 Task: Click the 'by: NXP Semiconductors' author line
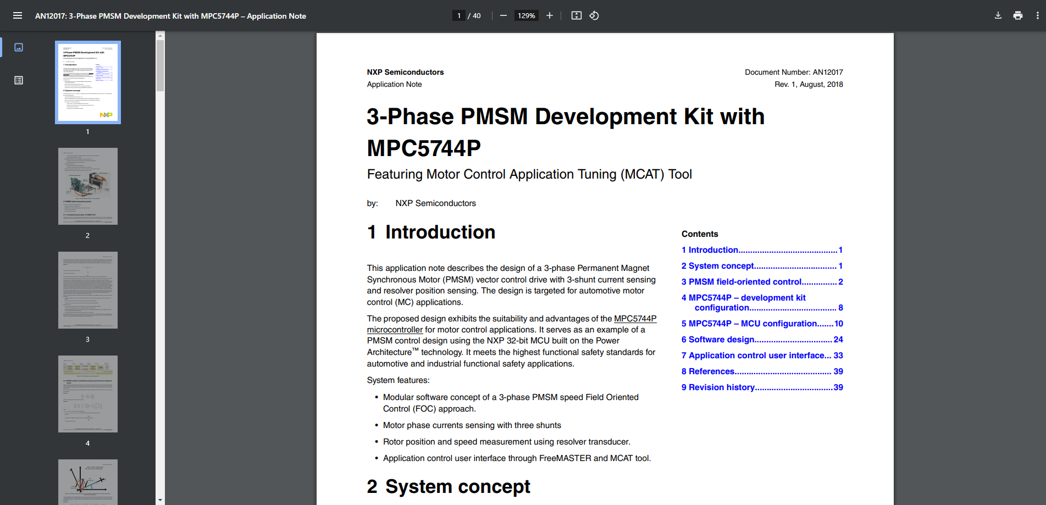422,203
